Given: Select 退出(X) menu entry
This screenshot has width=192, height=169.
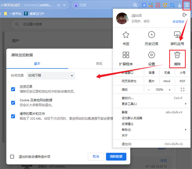Looking at the screenshot, I should [x=152, y=144].
